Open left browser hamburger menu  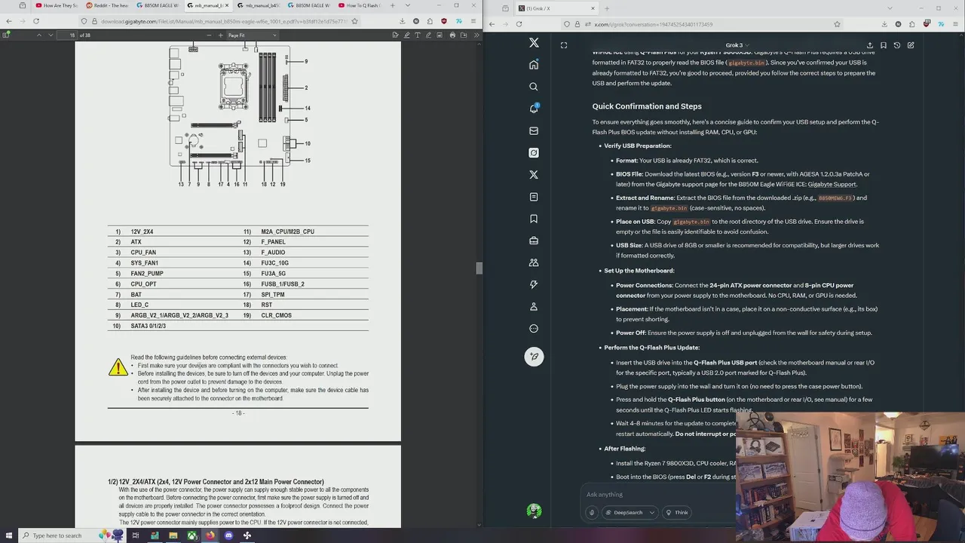pos(474,21)
